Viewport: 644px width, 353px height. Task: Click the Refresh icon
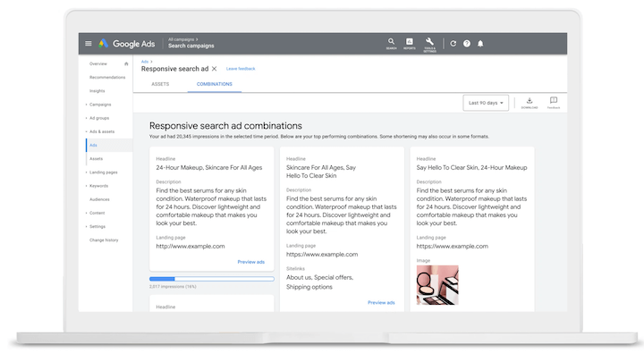click(x=453, y=44)
